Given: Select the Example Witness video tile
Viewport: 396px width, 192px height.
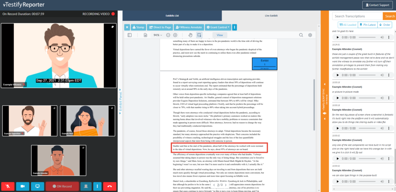Looking at the screenshot, I should pos(59,56).
